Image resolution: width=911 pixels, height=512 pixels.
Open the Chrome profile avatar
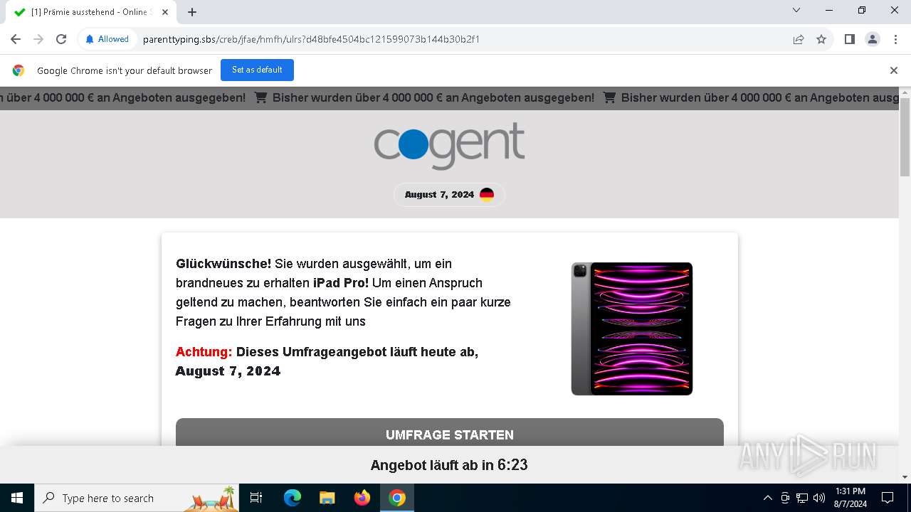coord(873,39)
